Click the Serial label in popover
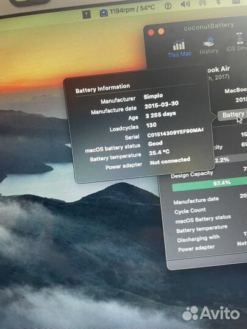 click(x=132, y=138)
